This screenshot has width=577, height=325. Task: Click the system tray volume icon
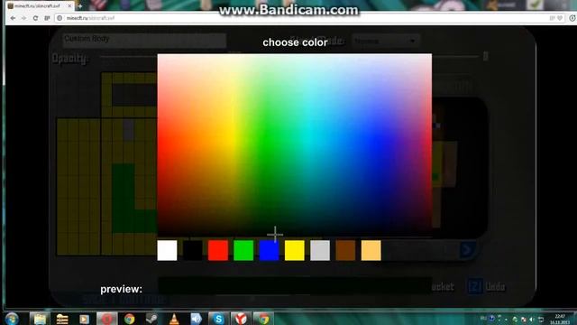coord(532,319)
